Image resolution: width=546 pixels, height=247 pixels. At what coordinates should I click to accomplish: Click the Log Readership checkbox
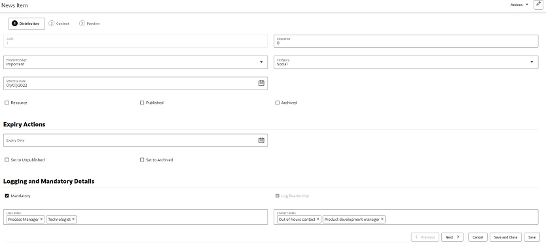pos(277,196)
